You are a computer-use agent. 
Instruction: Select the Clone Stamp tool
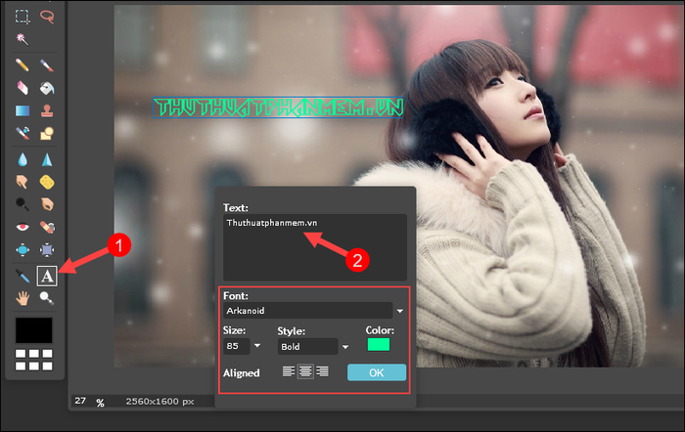(47, 110)
